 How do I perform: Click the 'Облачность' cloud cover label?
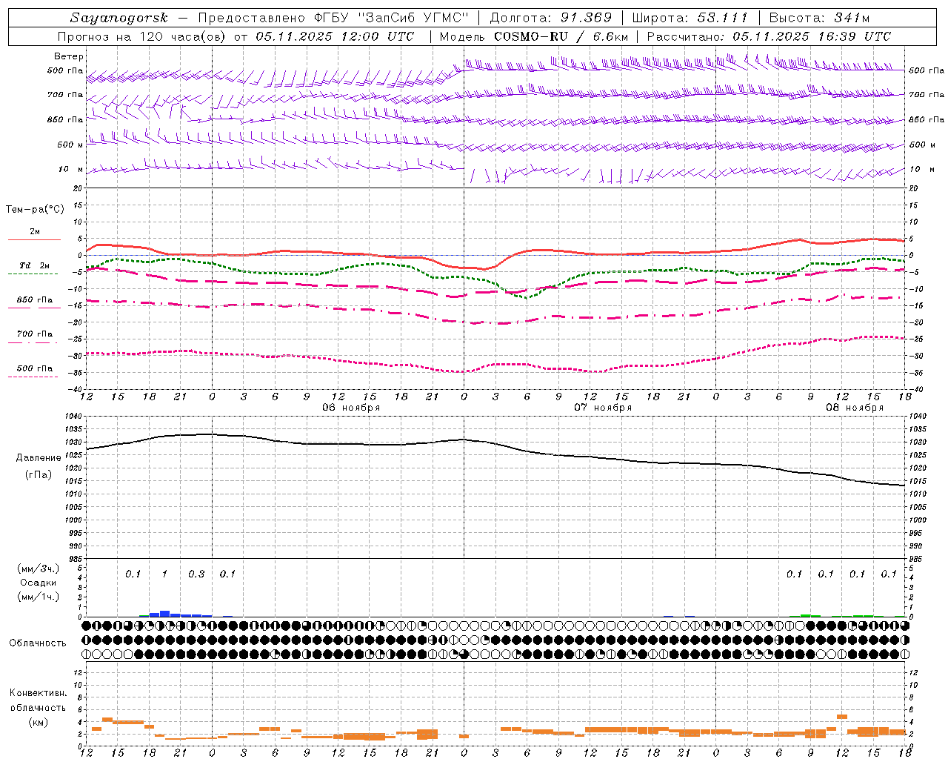click(38, 643)
